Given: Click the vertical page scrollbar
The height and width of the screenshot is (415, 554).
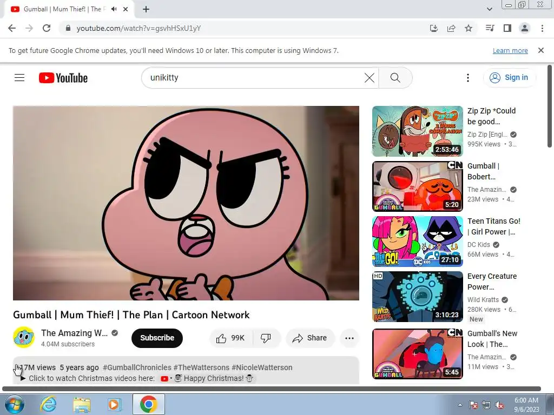Looking at the screenshot, I should (x=550, y=106).
